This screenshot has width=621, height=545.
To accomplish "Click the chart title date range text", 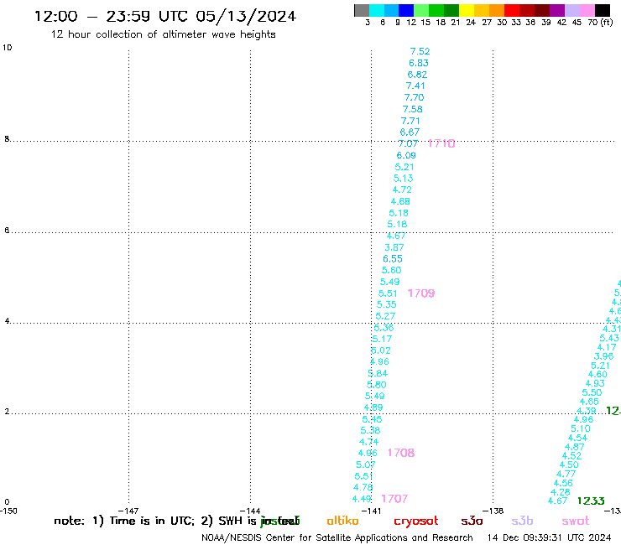I will pos(165,17).
